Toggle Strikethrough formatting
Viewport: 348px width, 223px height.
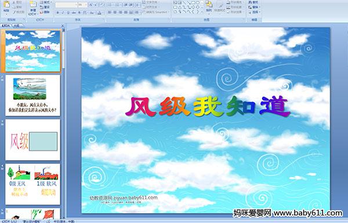click(74, 13)
